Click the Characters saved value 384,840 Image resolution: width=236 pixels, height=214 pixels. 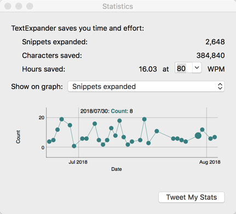(x=210, y=56)
